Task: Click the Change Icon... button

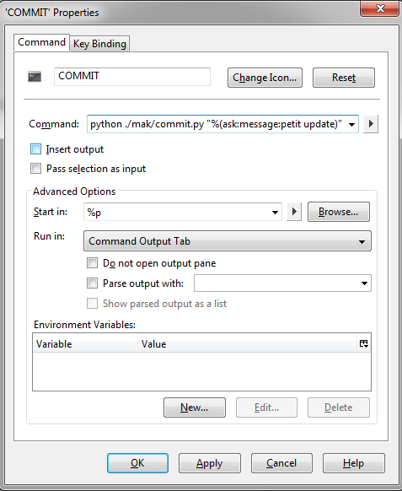Action: 265,78
